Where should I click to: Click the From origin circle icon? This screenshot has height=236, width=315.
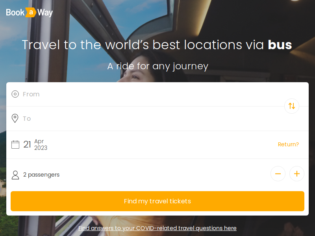pyautogui.click(x=15, y=94)
